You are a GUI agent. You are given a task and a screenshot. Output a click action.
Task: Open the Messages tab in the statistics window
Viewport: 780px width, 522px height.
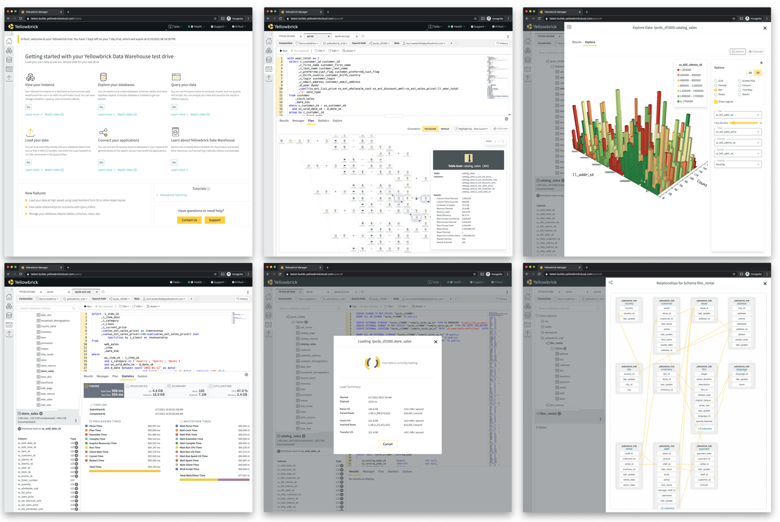[102, 377]
